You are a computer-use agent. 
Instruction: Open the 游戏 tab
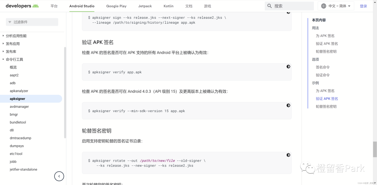(207, 6)
